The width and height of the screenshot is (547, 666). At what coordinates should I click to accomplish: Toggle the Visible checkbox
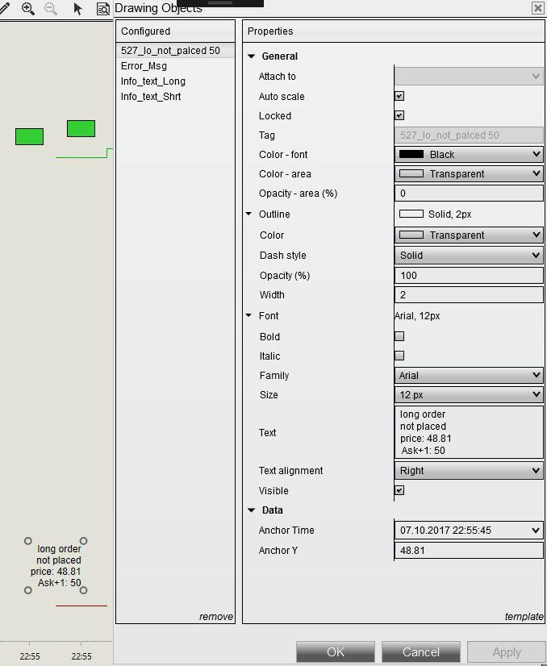tap(399, 490)
